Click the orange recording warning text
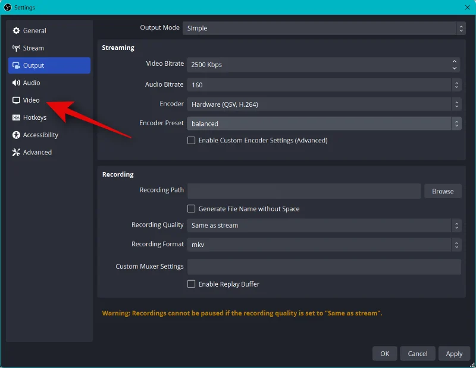 [x=242, y=313]
